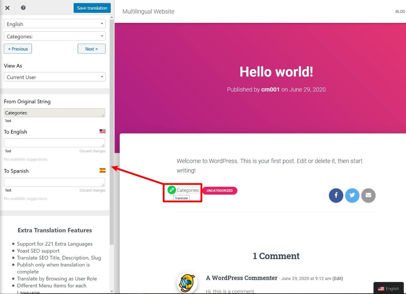This screenshot has height=294, width=406.
Task: Open the floating English language switcher
Action: [388, 289]
